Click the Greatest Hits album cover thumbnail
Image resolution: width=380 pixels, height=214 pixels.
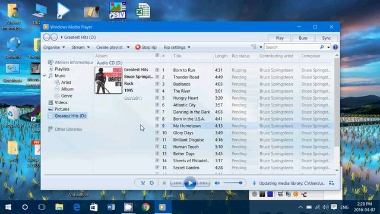108,80
